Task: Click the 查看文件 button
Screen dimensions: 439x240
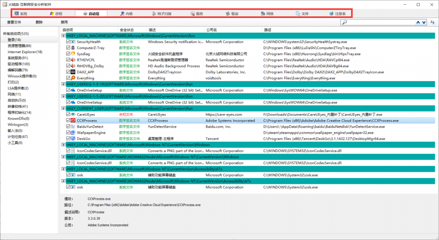Action: pyautogui.click(x=14, y=22)
